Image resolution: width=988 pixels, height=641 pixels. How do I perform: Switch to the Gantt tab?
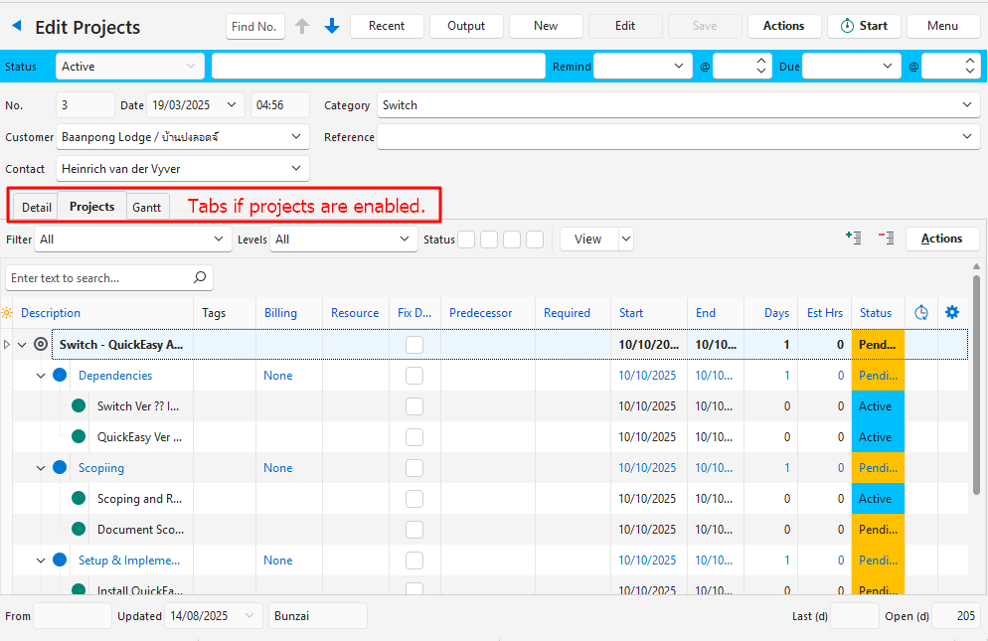(x=147, y=208)
